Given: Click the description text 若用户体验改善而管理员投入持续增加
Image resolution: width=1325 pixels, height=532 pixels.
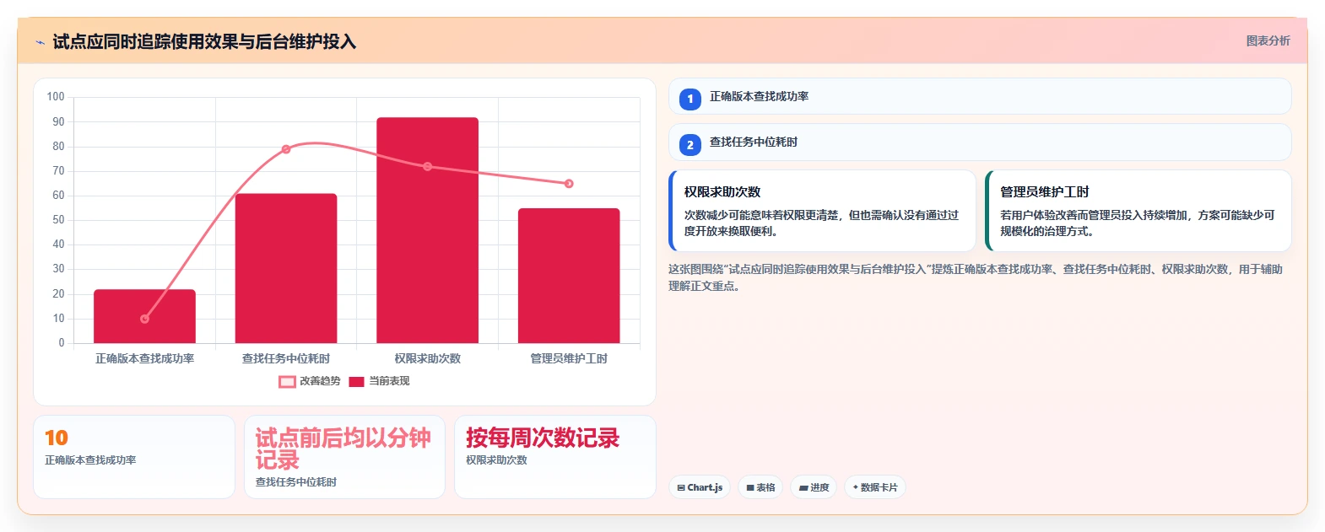Looking at the screenshot, I should pos(1138,223).
